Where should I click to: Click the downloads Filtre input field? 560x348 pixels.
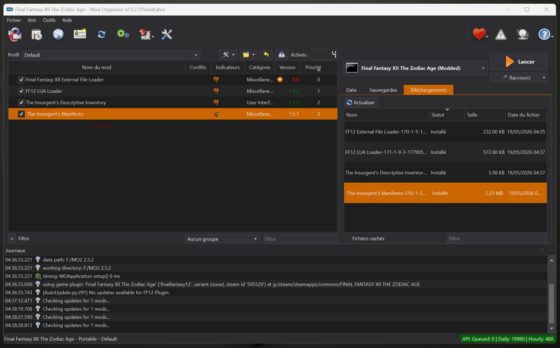pyautogui.click(x=497, y=239)
